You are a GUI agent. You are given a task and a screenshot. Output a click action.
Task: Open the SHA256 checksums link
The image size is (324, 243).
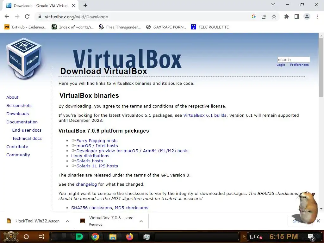click(x=91, y=208)
